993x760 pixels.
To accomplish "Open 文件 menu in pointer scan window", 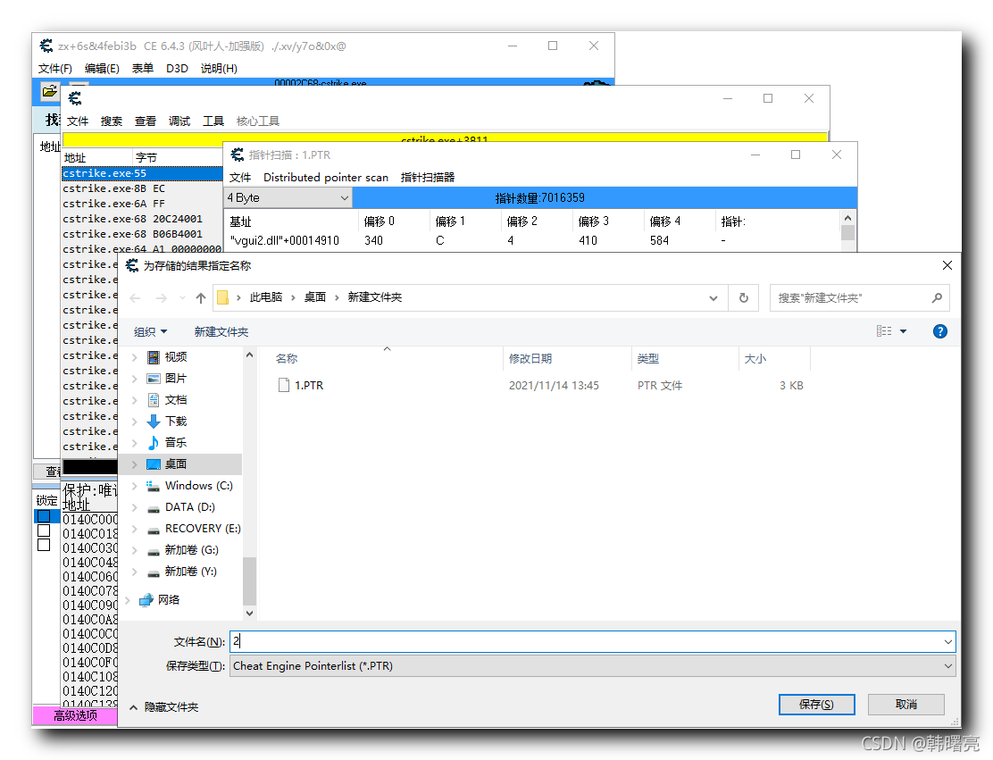I will click(x=240, y=178).
